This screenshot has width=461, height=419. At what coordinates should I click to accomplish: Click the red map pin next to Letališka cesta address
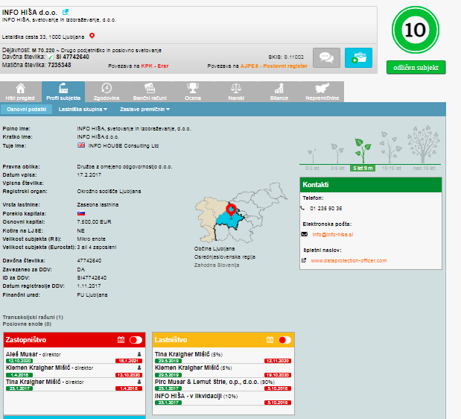point(92,35)
